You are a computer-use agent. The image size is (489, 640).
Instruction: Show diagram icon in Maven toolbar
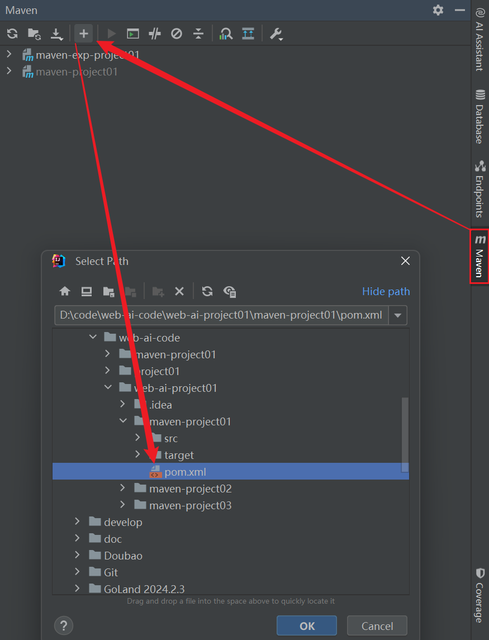[x=248, y=34]
